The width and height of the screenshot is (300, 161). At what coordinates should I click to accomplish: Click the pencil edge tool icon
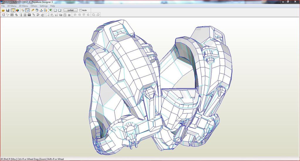click(33, 10)
